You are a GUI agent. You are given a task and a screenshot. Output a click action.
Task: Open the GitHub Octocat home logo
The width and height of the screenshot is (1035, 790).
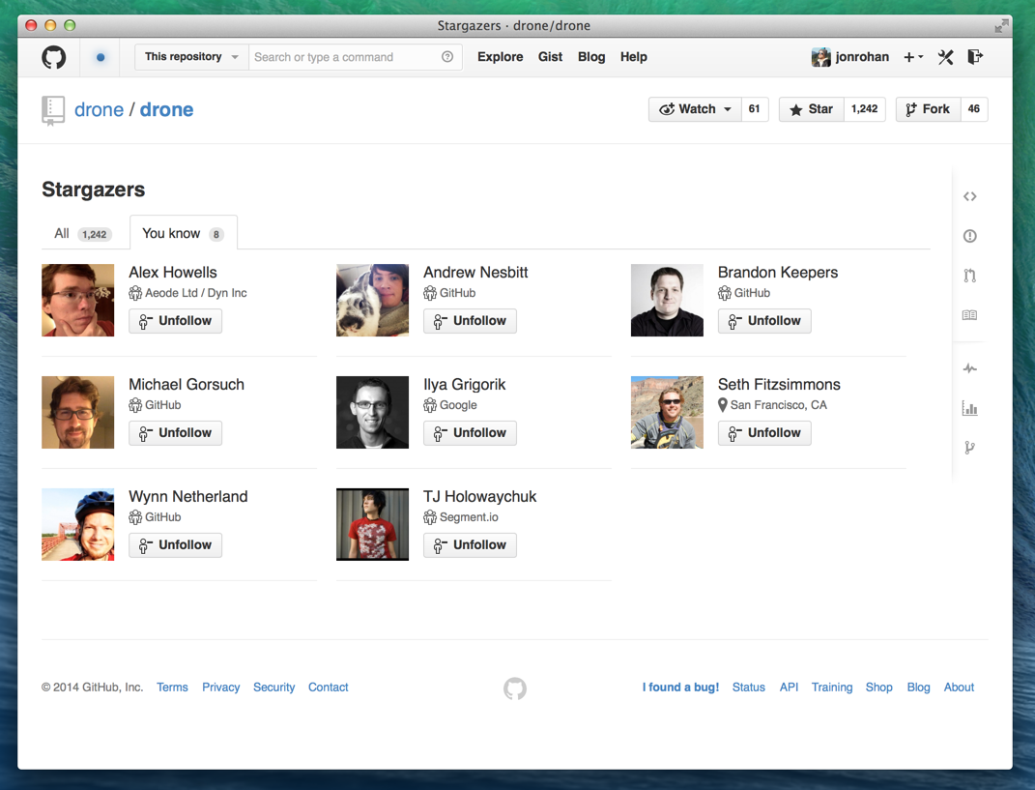point(54,57)
